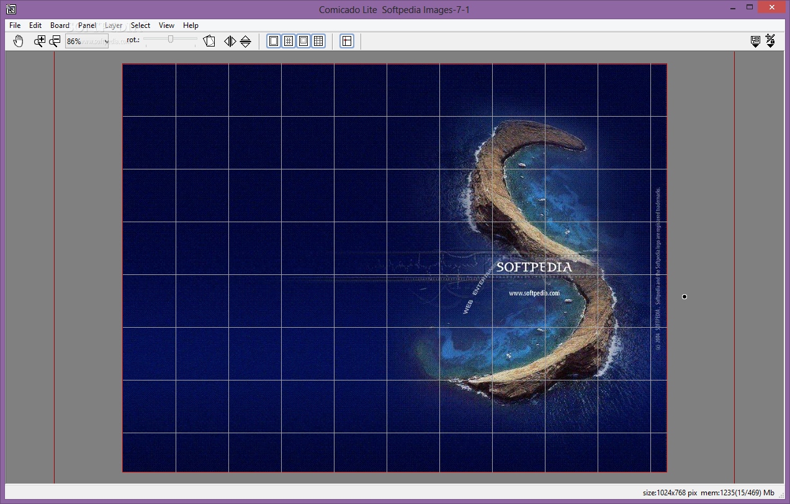
Task: Click the size:1024x768 pix status text
Action: click(670, 493)
